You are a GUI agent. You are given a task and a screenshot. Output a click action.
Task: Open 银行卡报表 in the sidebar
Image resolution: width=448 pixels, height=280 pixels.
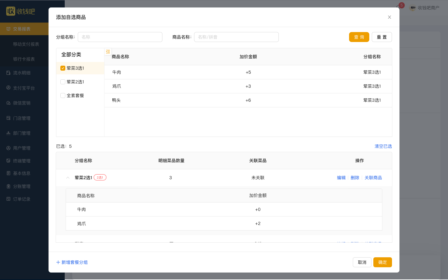coord(24,59)
